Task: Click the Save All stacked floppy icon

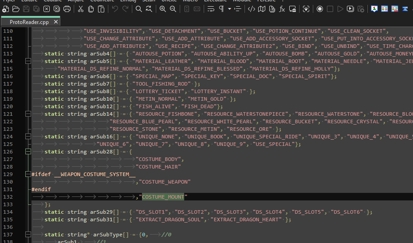Action: [36, 9]
